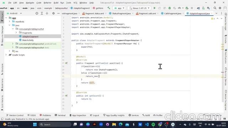The width and height of the screenshot is (228, 128).
Task: Expand the Gradle Scripts node
Action: 6,55
